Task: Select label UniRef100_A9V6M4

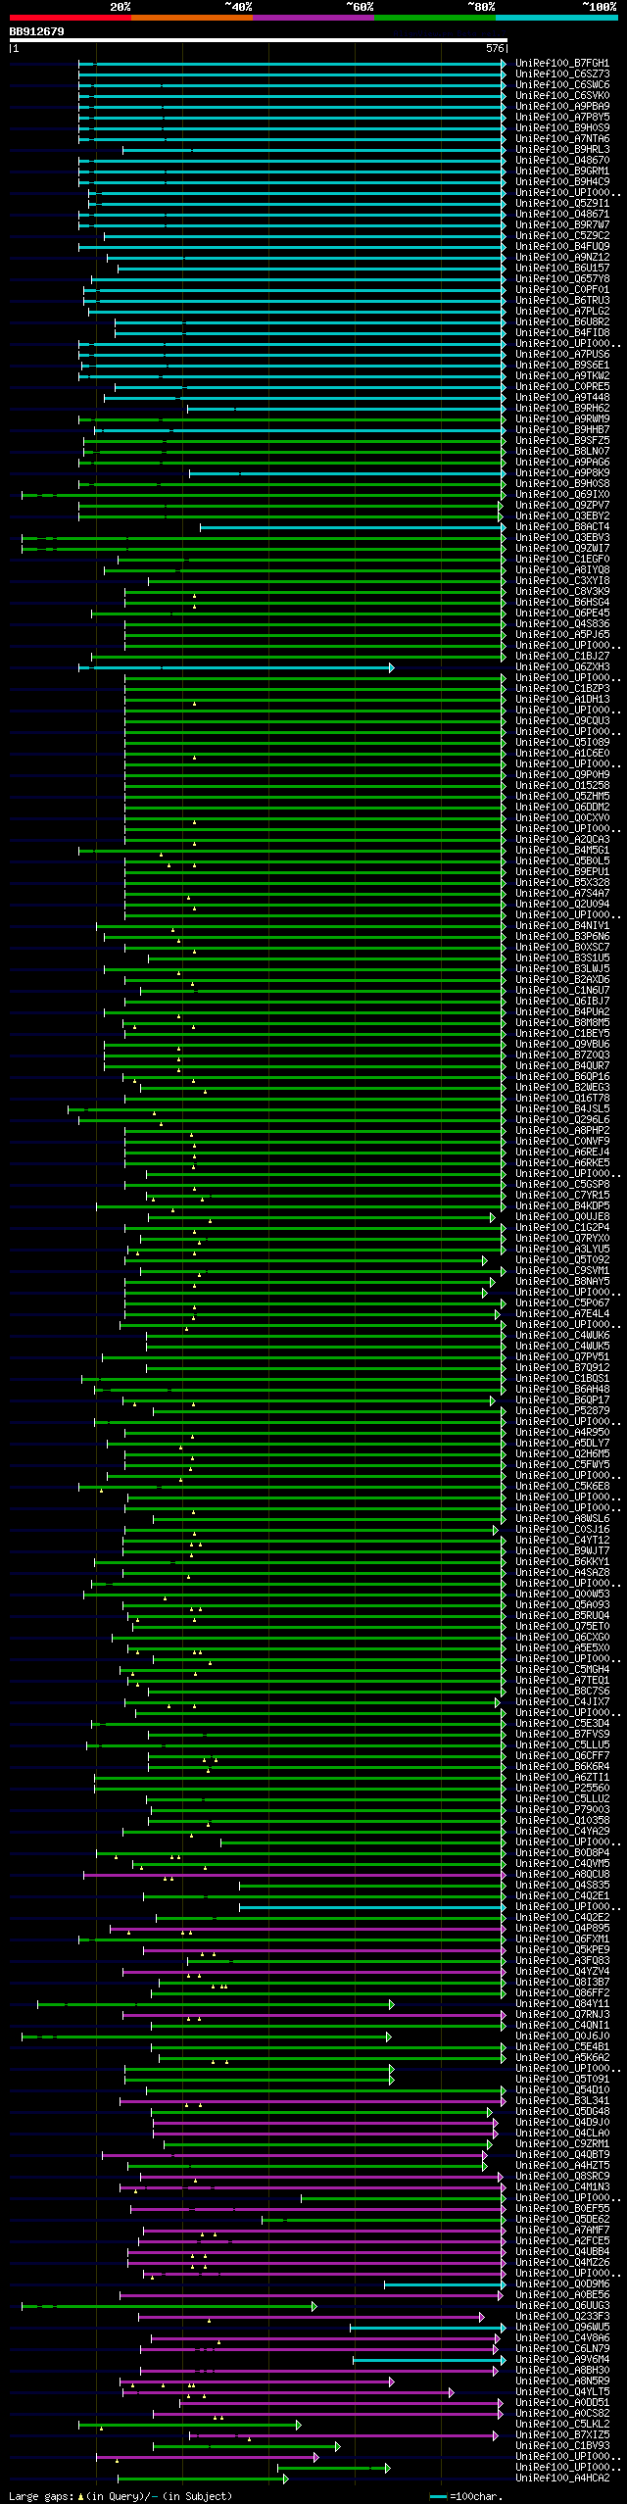Action: (562, 2359)
